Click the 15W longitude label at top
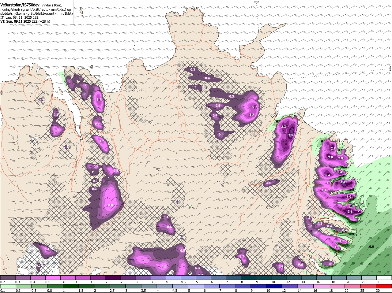The width and height of the screenshot is (392, 293). coord(256,2)
